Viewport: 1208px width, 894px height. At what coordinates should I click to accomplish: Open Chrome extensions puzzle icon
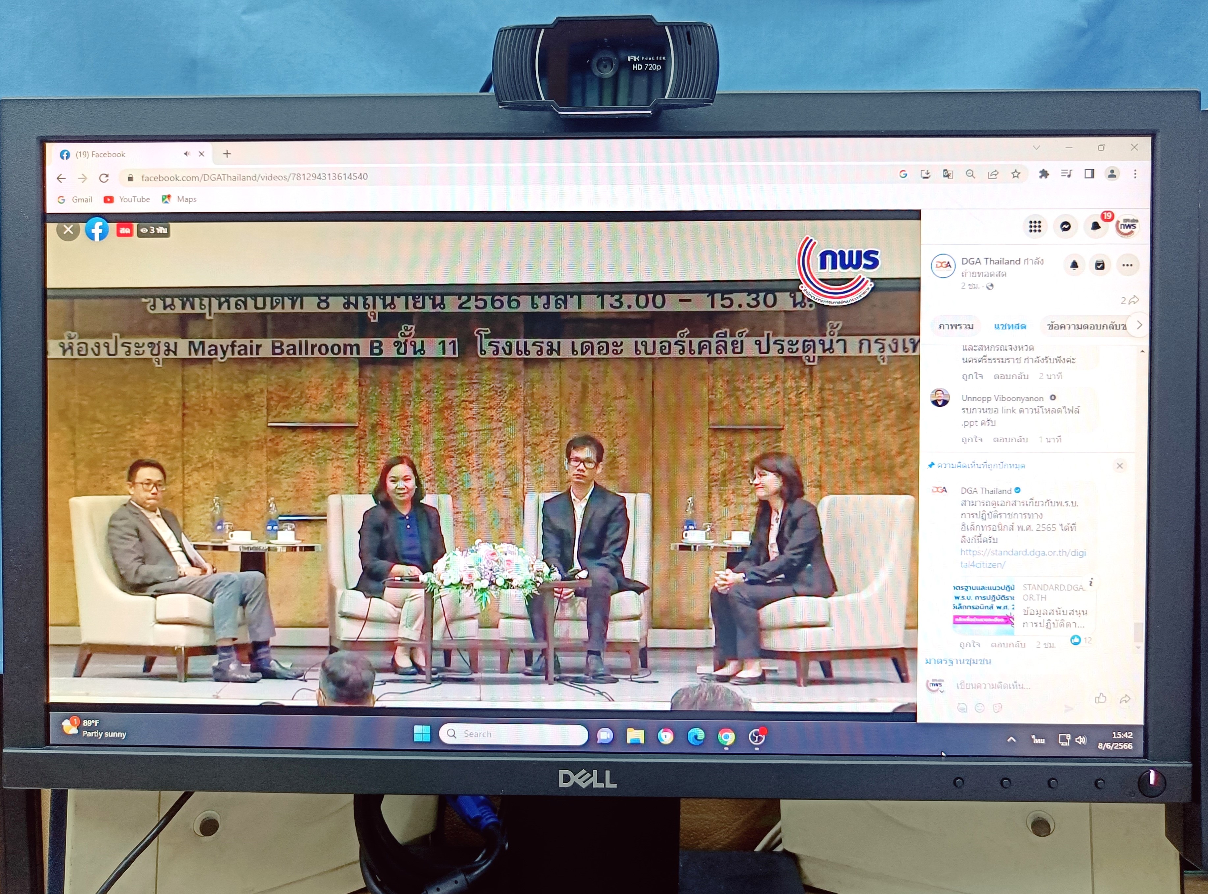1044,174
